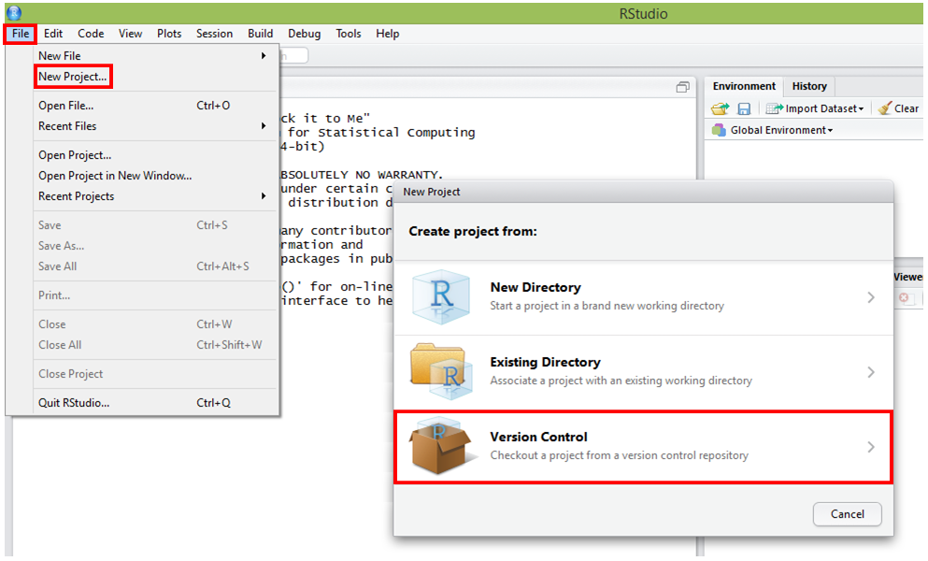The image size is (928, 561).
Task: Click "Checkout a project from a version control repository"
Action: point(619,455)
